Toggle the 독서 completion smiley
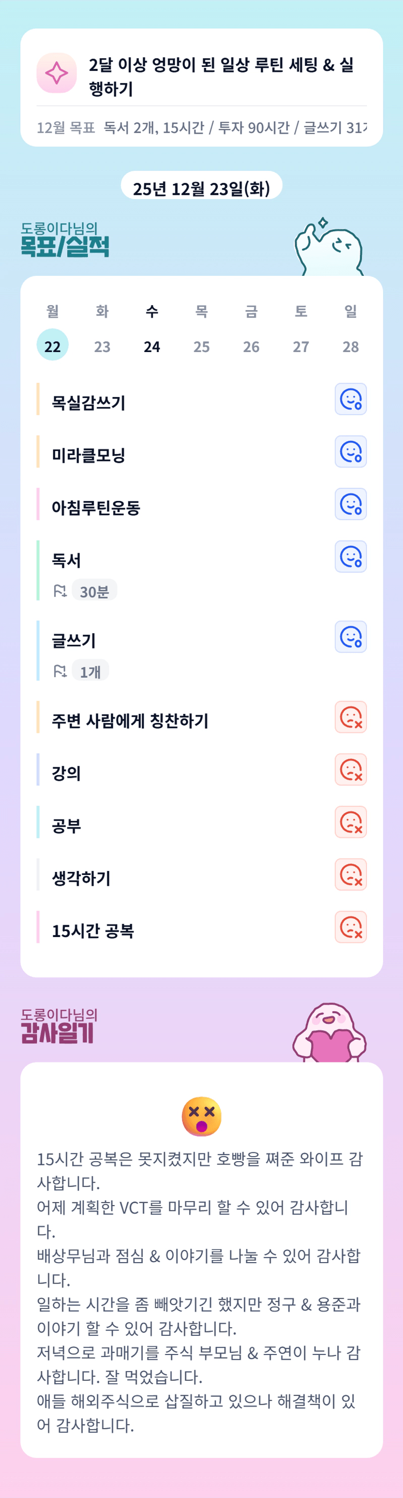The width and height of the screenshot is (403, 1498). point(350,556)
